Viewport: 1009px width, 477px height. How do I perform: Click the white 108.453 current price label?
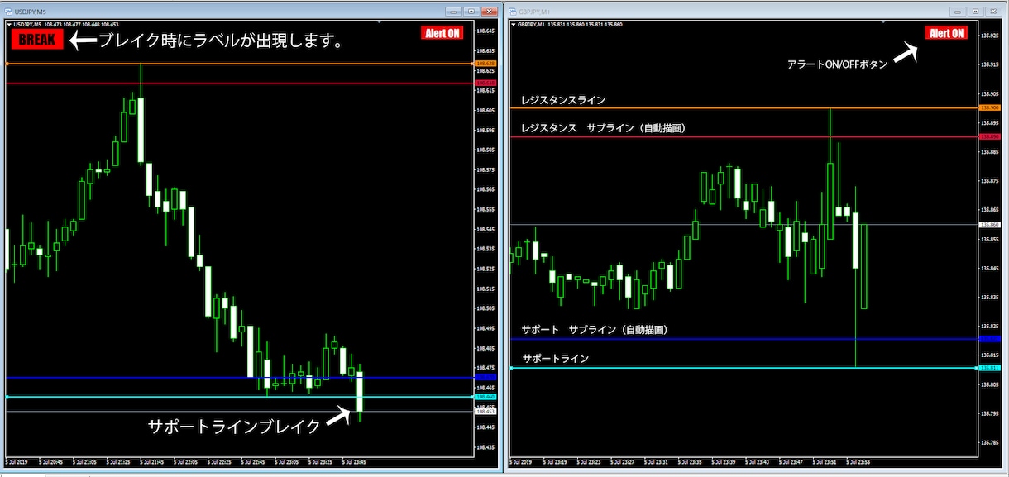pos(485,411)
